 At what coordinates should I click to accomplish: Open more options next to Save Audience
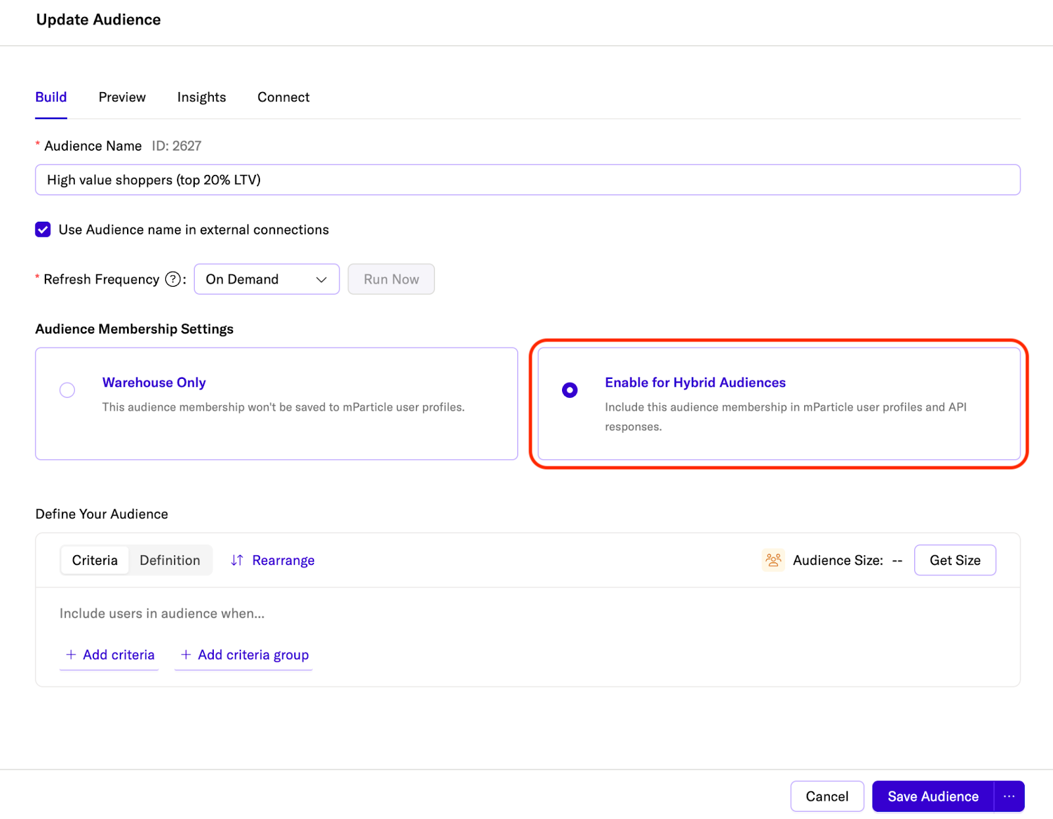1010,796
